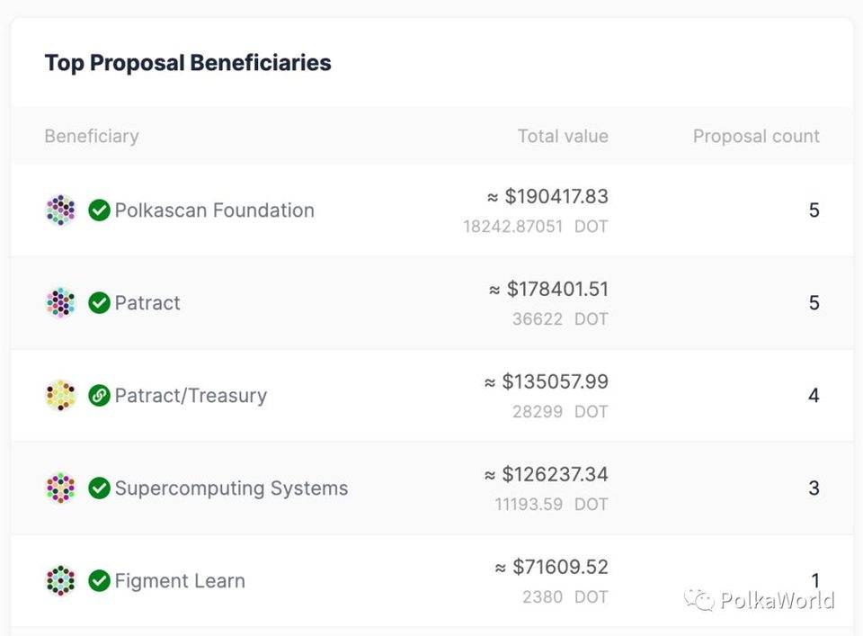Open Polkascan Foundation beneficiary link

(x=214, y=211)
